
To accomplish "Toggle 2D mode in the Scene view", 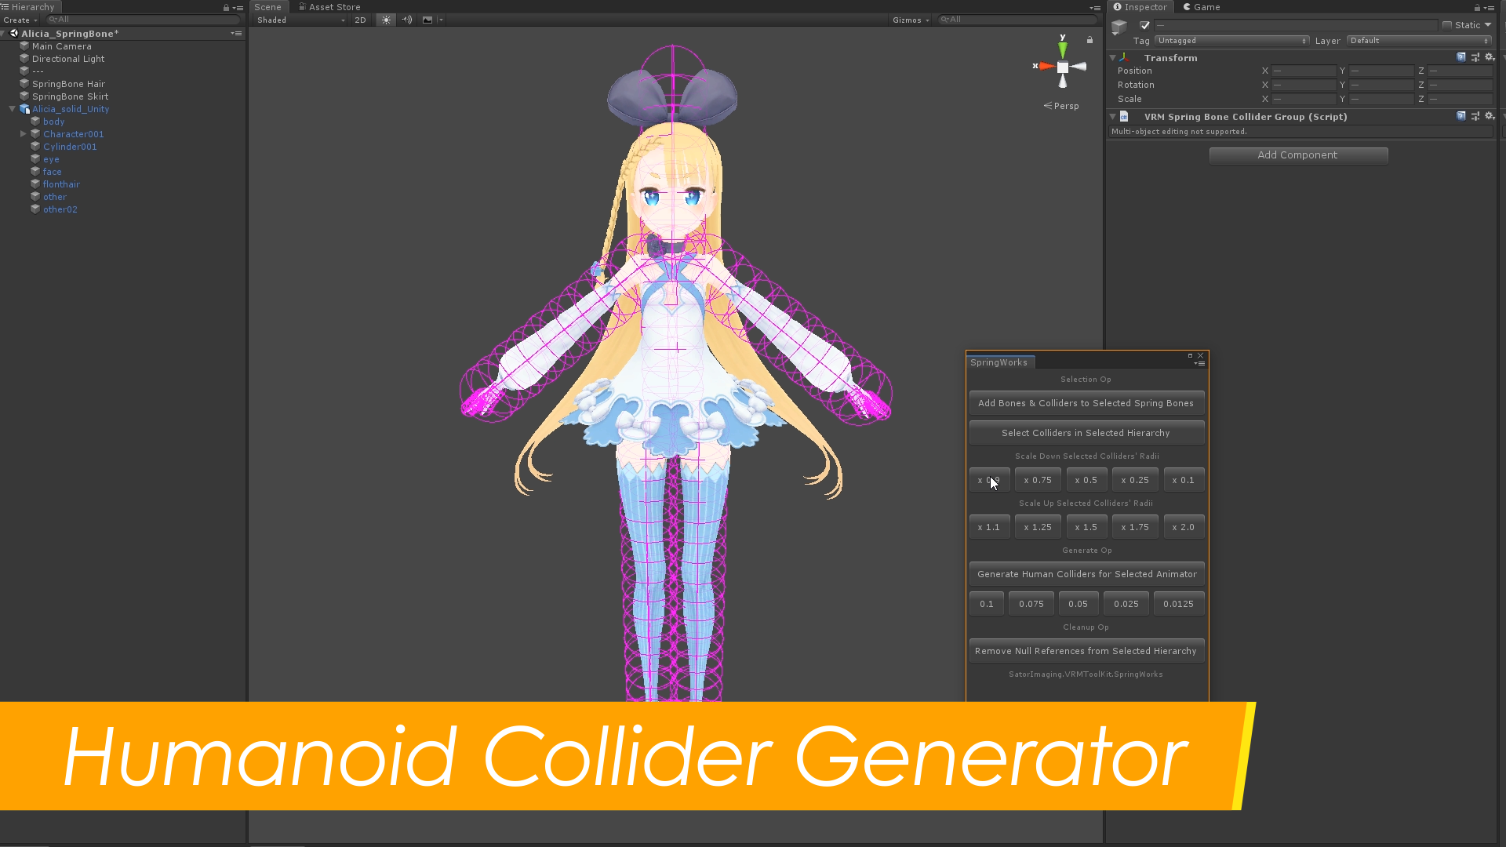I will [360, 20].
